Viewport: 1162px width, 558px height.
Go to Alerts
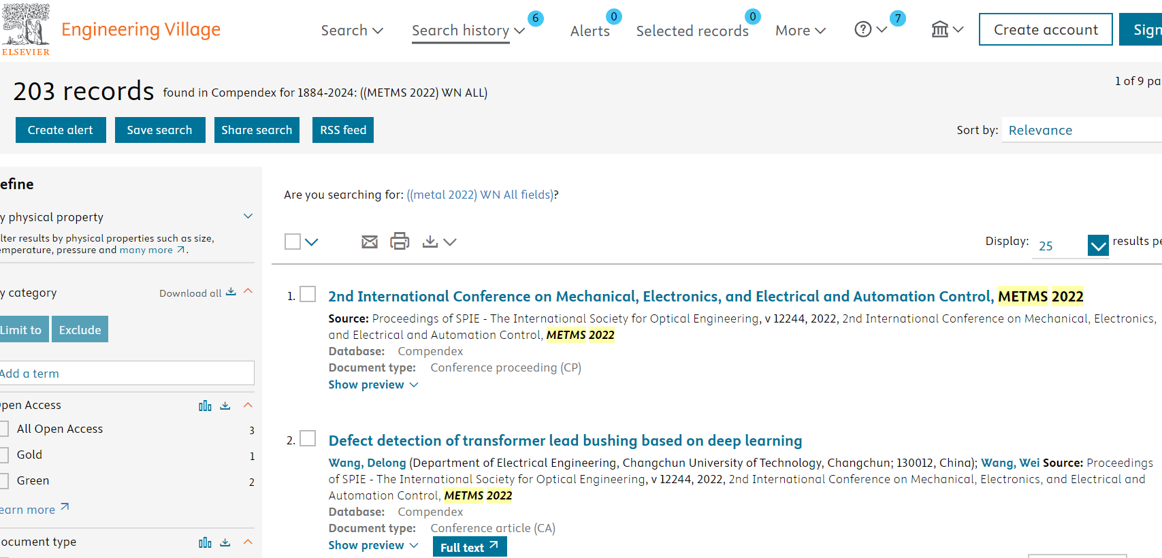pyautogui.click(x=590, y=31)
